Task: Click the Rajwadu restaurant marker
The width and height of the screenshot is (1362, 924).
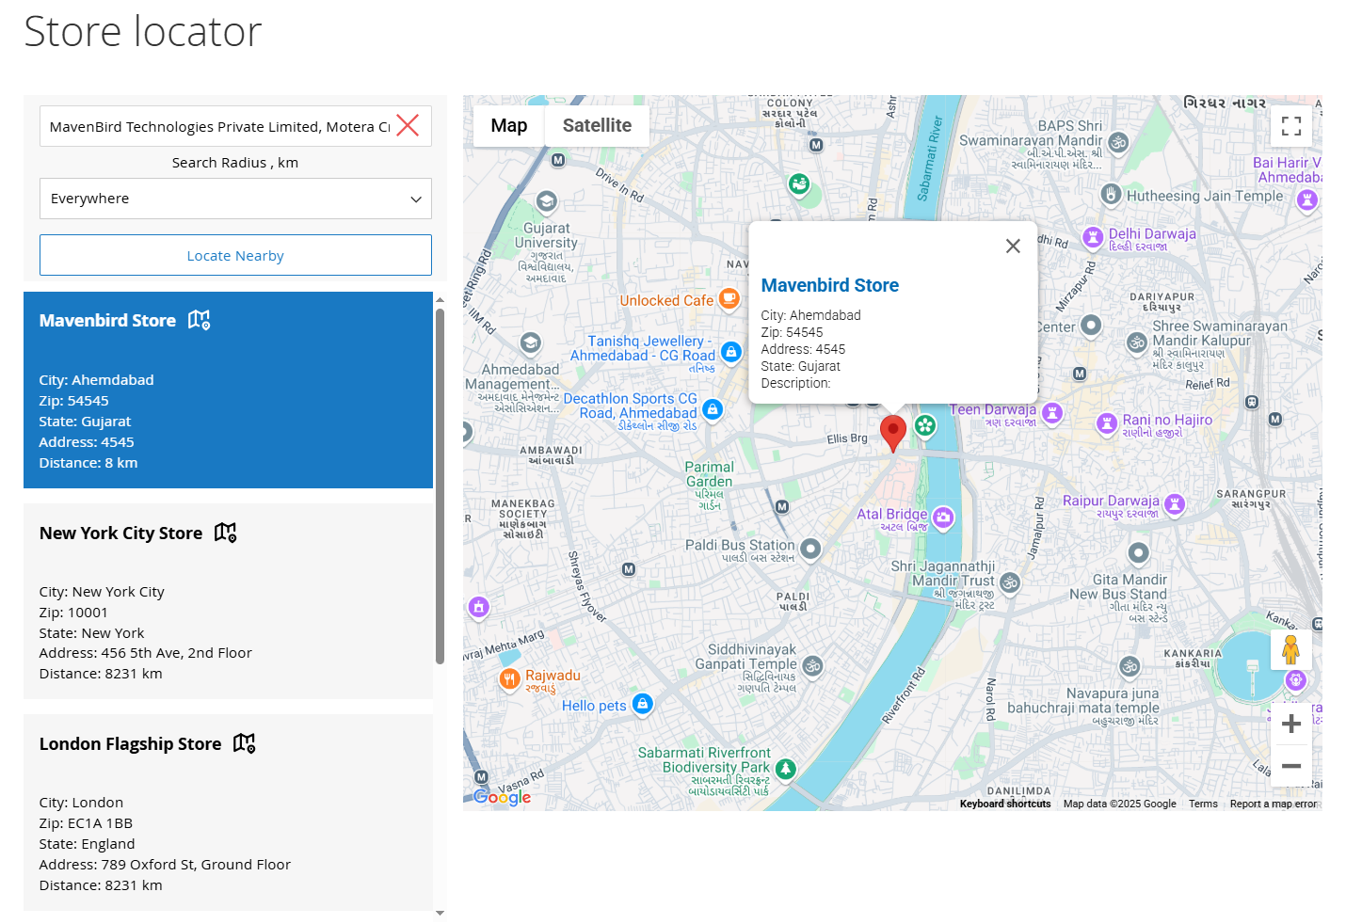Action: point(509,678)
